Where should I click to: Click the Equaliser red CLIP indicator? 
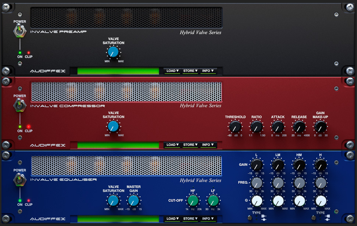tap(28, 201)
